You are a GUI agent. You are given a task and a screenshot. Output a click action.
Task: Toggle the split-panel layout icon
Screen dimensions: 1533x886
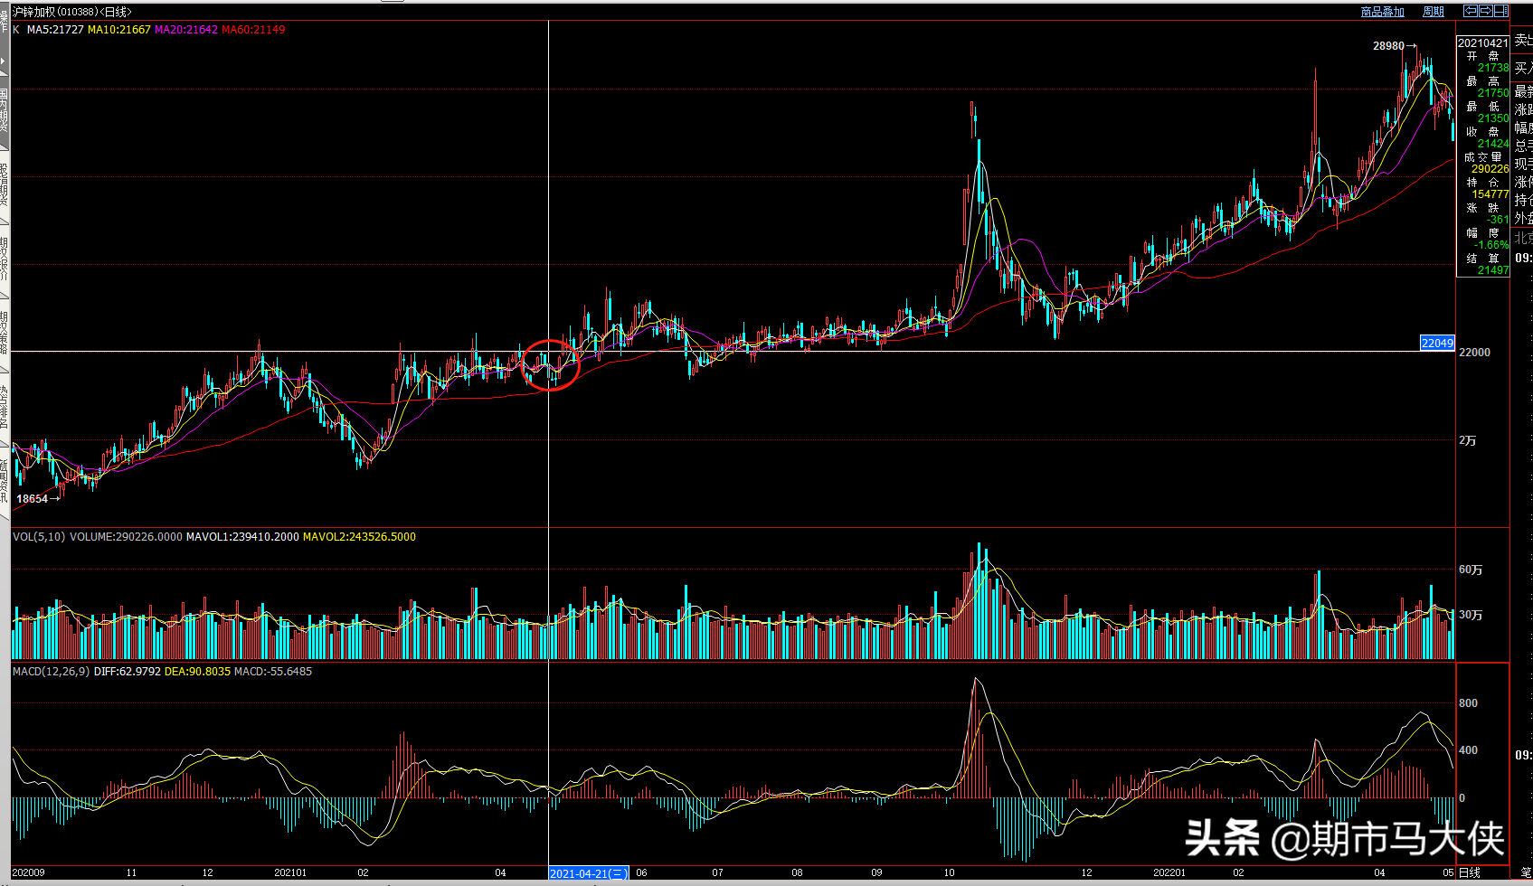coord(1501,11)
